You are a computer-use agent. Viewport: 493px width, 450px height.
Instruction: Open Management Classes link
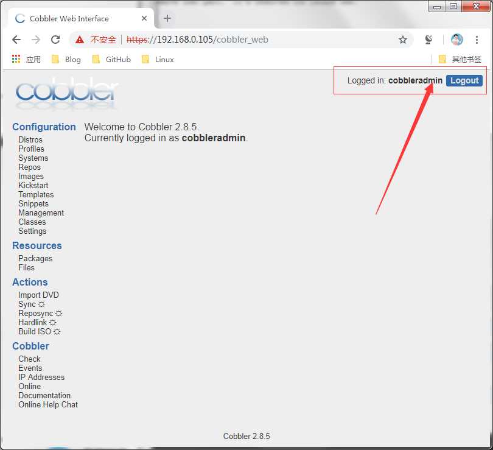tap(41, 217)
